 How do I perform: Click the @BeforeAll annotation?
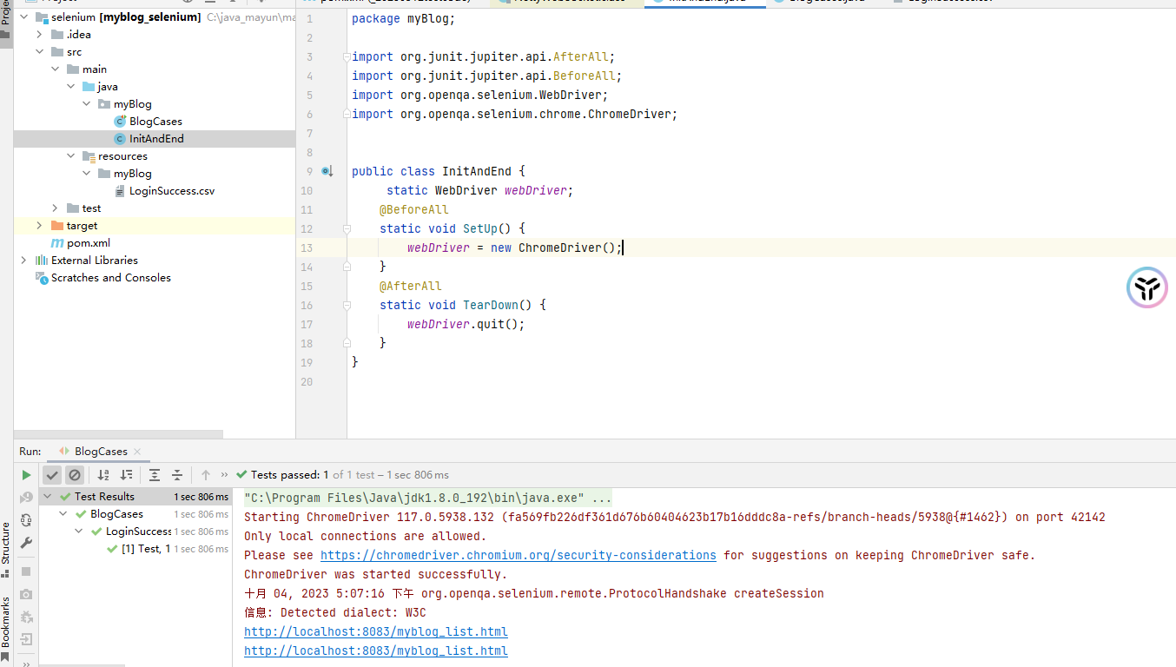tap(414, 209)
